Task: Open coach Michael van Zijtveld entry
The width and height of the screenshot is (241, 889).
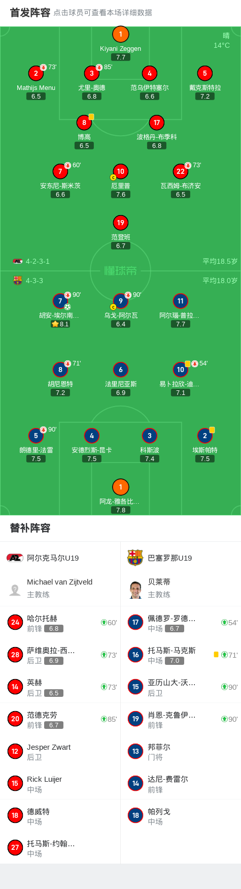Action: 60,588
